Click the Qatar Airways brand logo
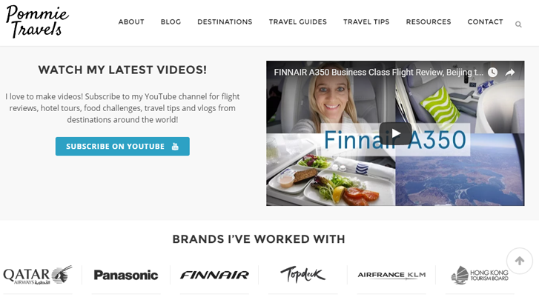Viewport: 539px width, 300px height. 38,275
